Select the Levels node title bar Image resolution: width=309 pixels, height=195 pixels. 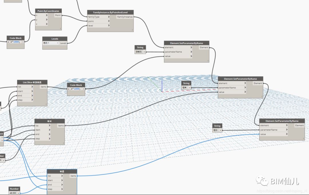click(x=55, y=39)
